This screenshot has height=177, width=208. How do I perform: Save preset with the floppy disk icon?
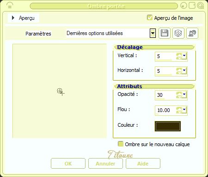pyautogui.click(x=165, y=33)
